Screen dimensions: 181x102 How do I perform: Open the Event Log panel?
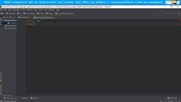(x=172, y=98)
